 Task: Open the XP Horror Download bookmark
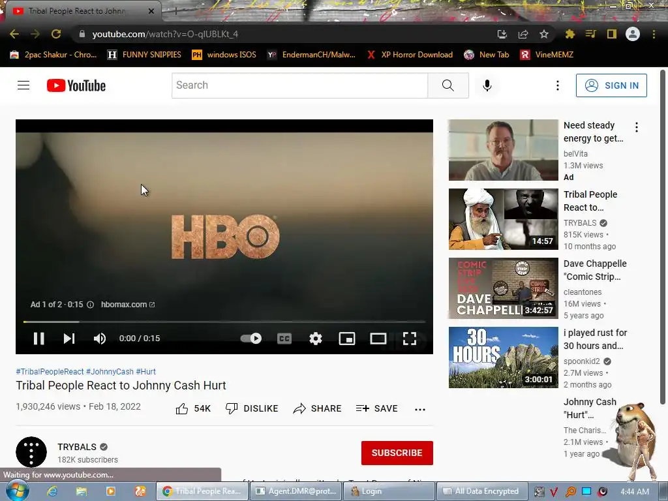coord(410,55)
